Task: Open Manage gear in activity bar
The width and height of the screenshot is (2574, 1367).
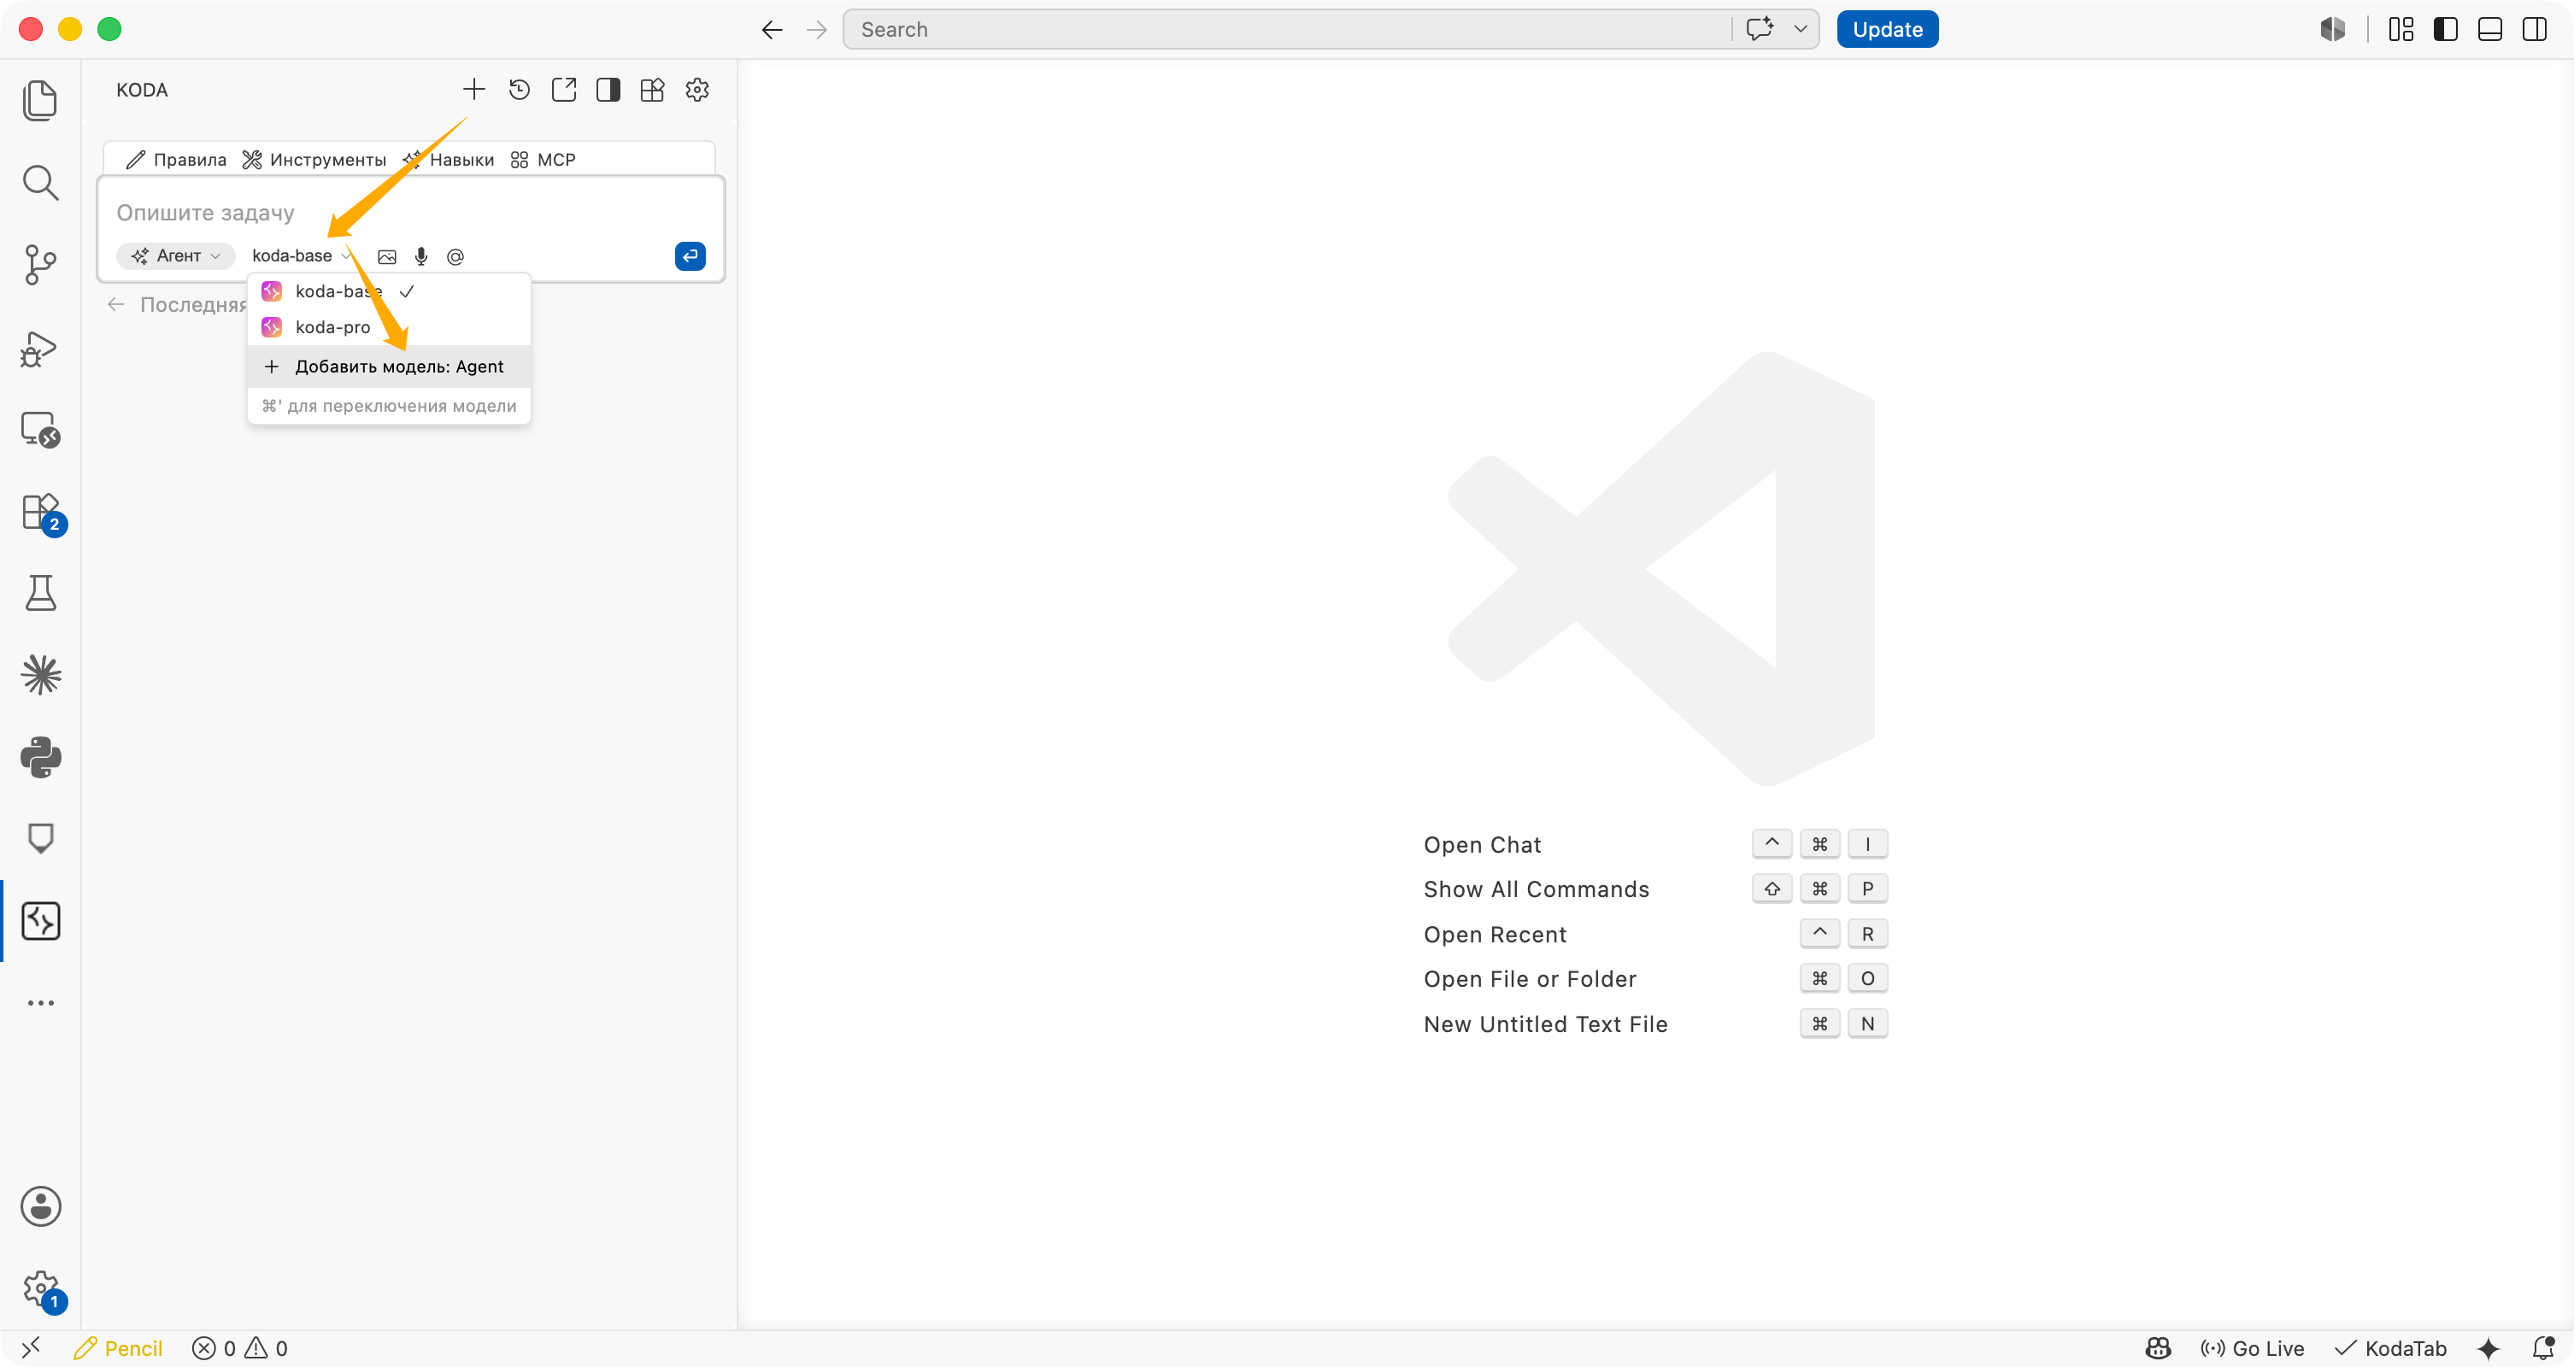Action: tap(40, 1289)
